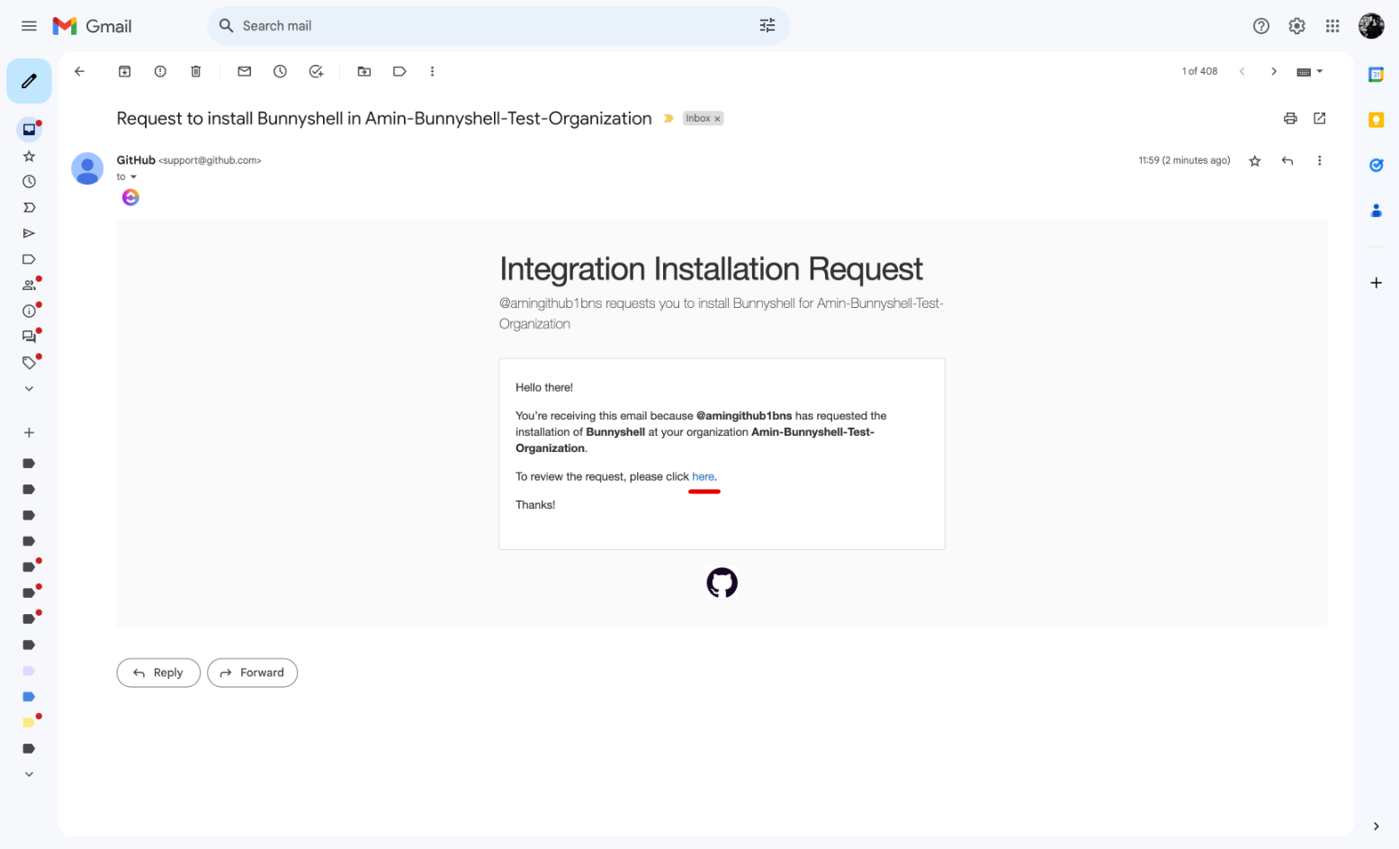1399x849 pixels.
Task: Expand the chevron at the sidebar bottom
Action: pos(29,774)
